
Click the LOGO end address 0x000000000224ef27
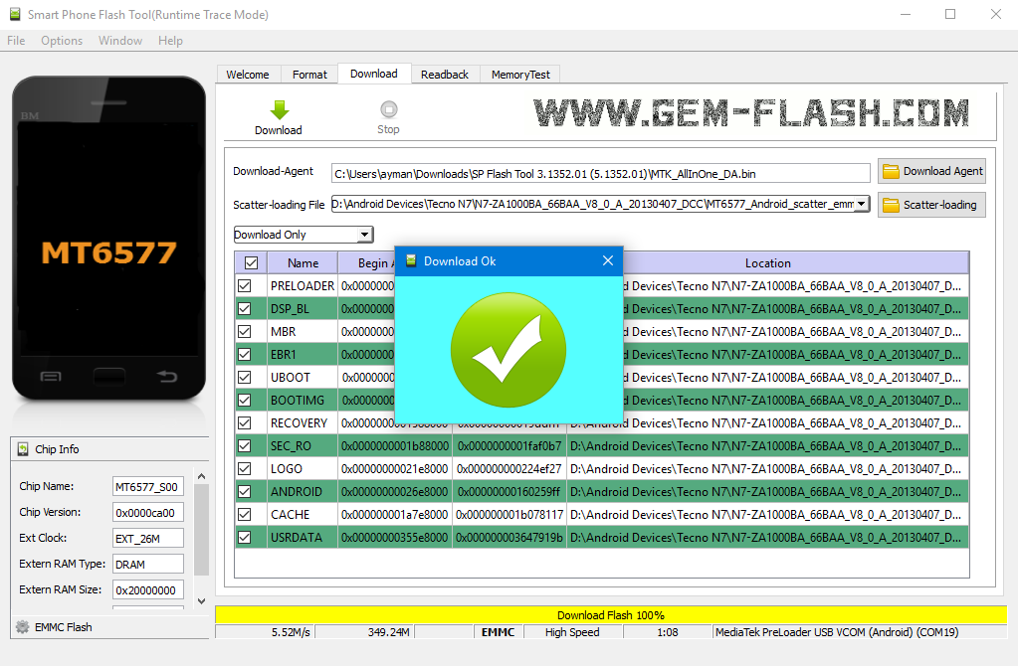coord(509,469)
